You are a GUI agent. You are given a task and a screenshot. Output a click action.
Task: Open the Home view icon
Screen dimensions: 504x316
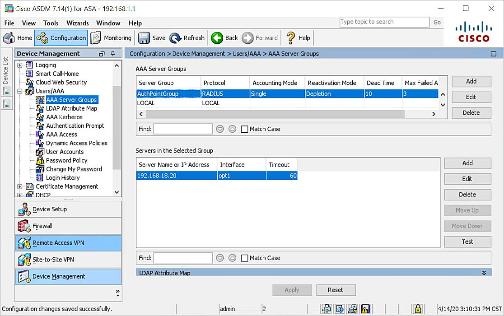pos(9,37)
